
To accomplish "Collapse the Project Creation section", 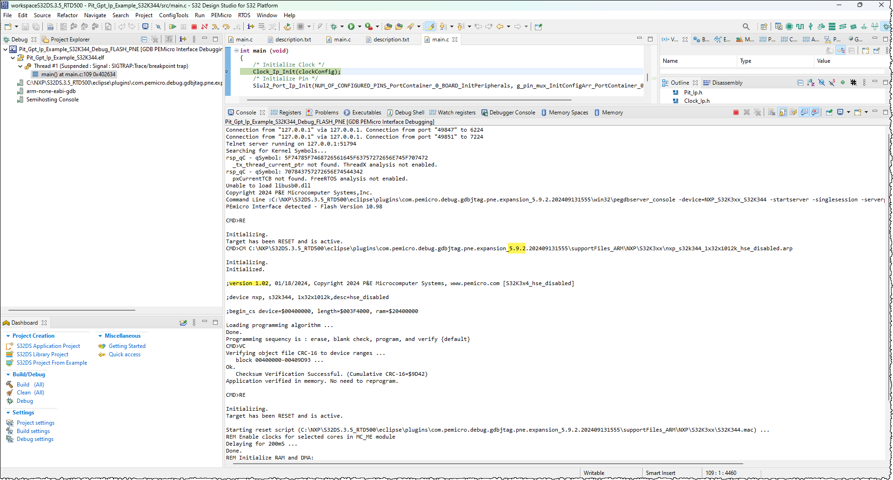I will coord(8,335).
